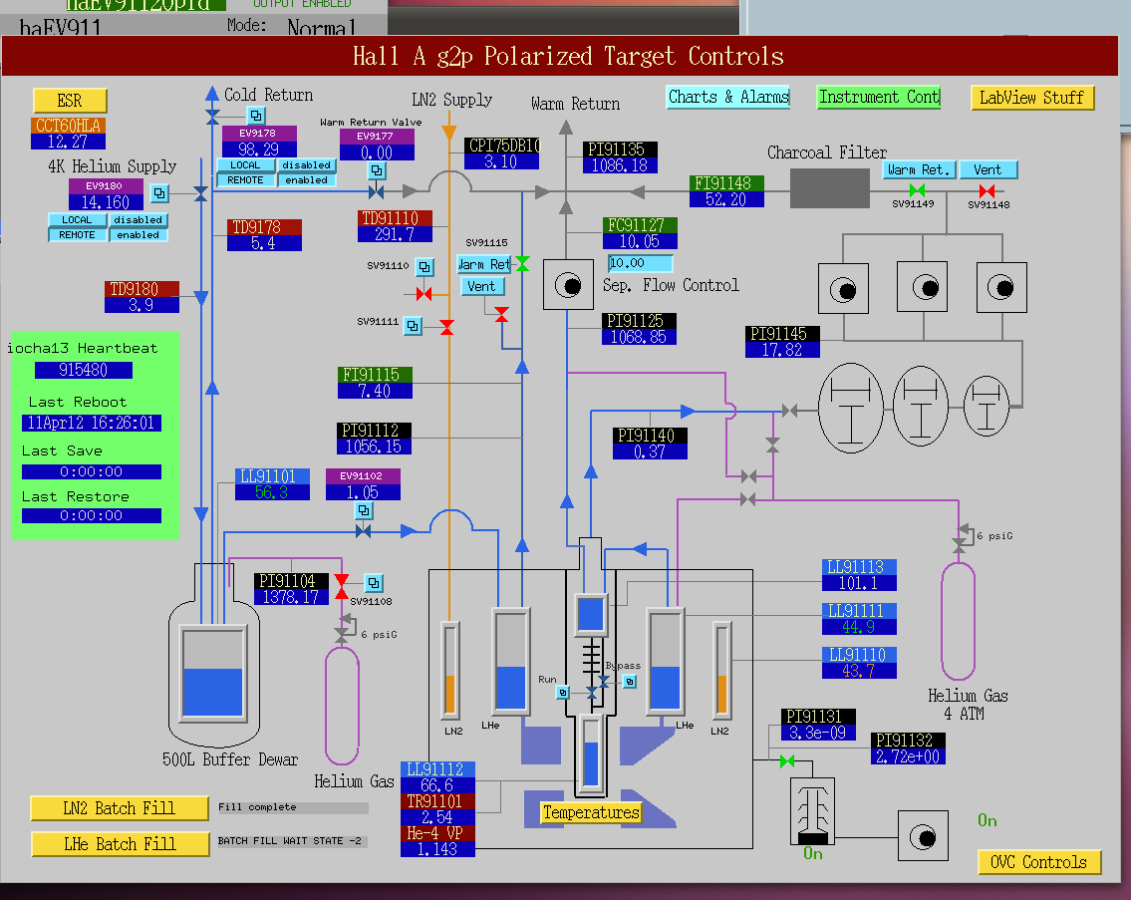Click EV9178 disabled button
1131x900 pixels.
pos(307,165)
